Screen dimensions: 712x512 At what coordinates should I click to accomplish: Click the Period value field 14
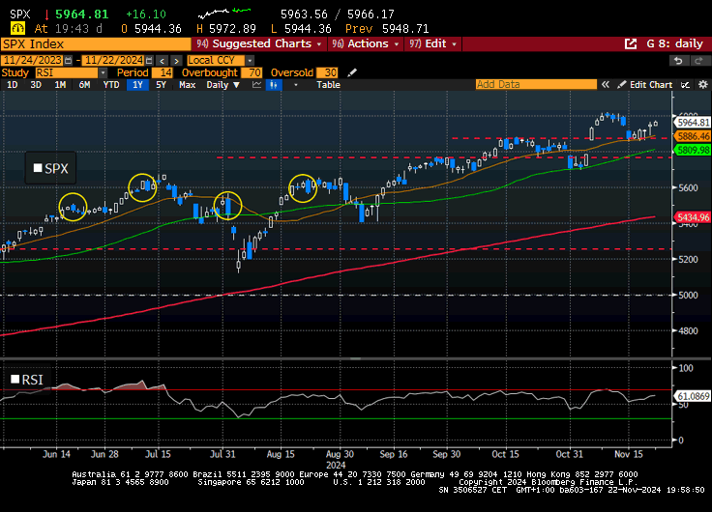(x=163, y=72)
